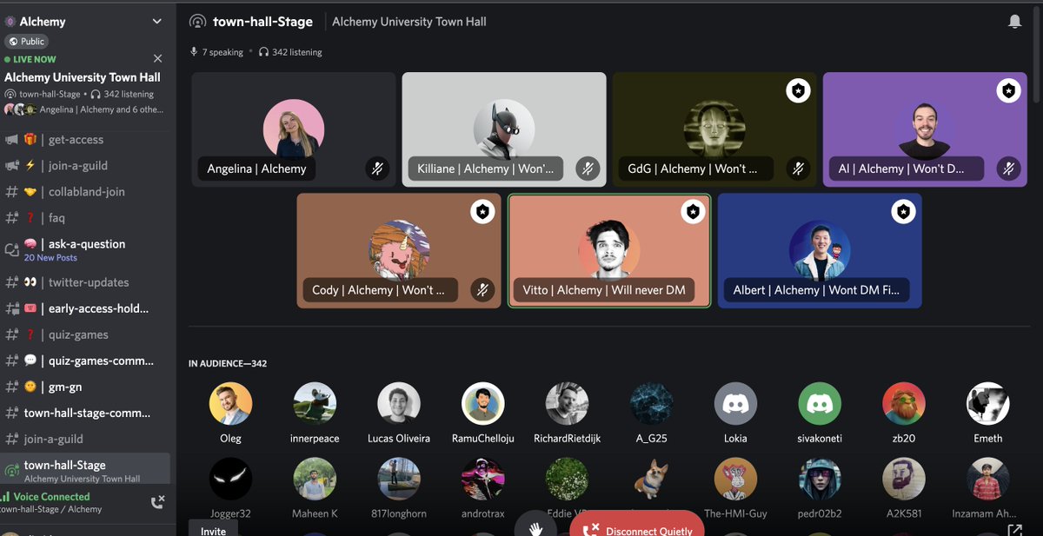Click GdG's moderator badge icon
This screenshot has width=1043, height=536.
[798, 90]
